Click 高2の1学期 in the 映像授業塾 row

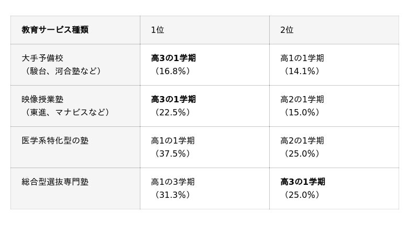[302, 99]
